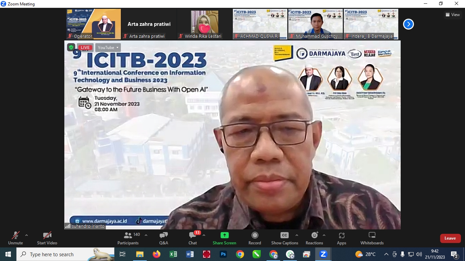The image size is (465, 261).
Task: Open the Q&A window
Action: pos(163,238)
